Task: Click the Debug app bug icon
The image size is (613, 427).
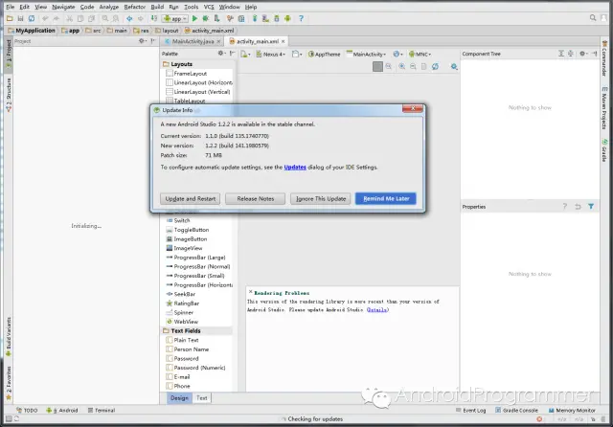Action: [206, 18]
